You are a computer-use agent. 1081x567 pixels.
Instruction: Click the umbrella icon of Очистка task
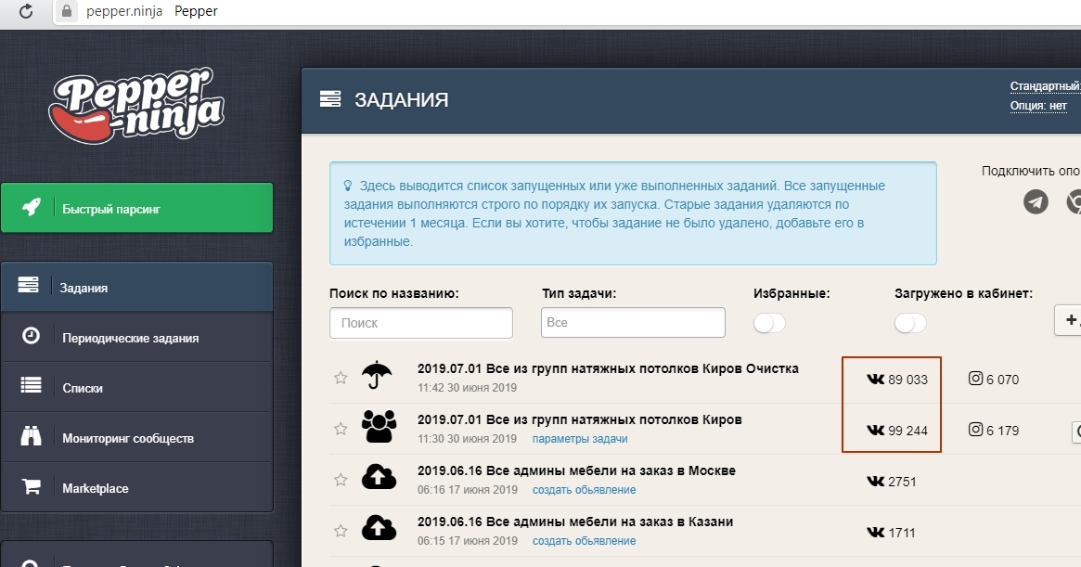[x=377, y=375]
